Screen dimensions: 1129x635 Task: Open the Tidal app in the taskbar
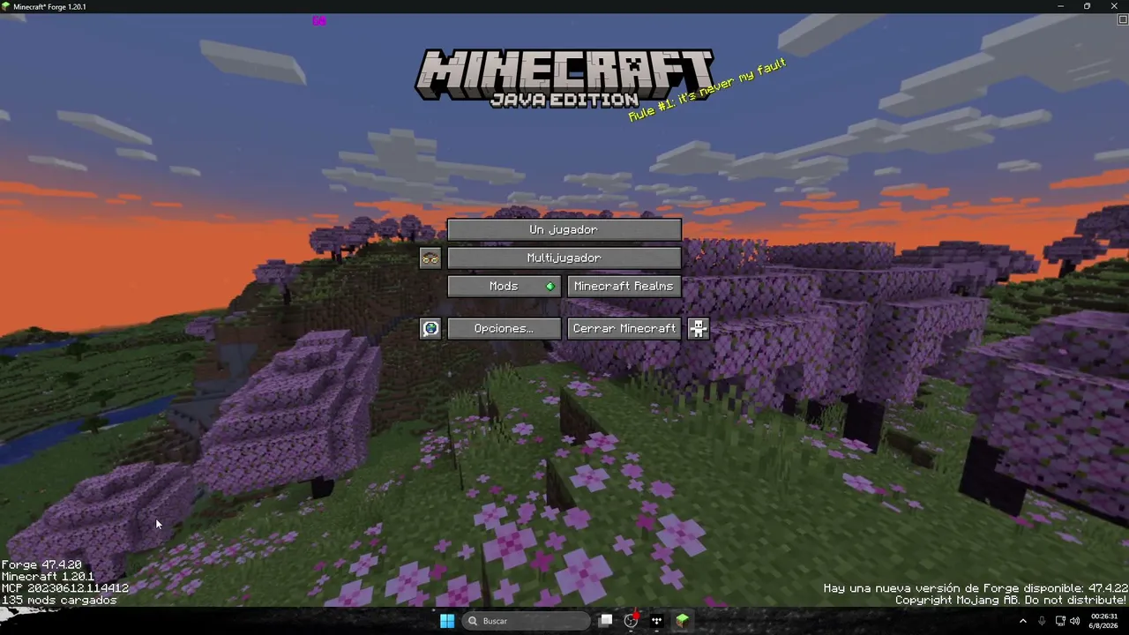[x=656, y=621]
